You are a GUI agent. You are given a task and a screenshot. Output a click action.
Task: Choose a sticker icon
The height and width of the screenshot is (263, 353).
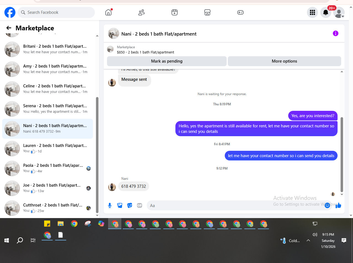pos(130,205)
